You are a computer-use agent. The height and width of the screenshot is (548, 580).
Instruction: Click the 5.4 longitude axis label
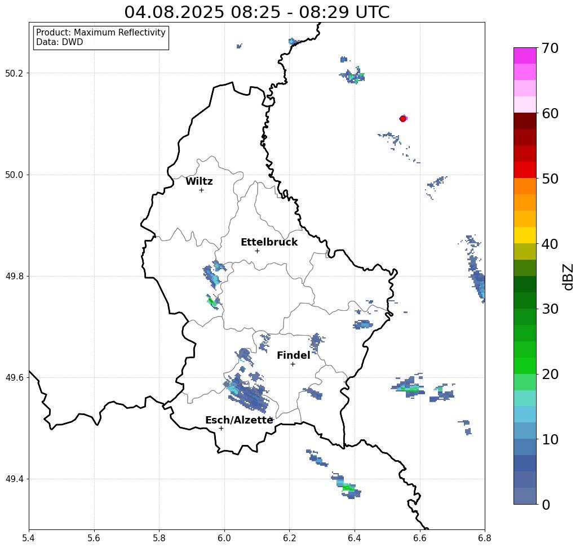[x=29, y=538]
